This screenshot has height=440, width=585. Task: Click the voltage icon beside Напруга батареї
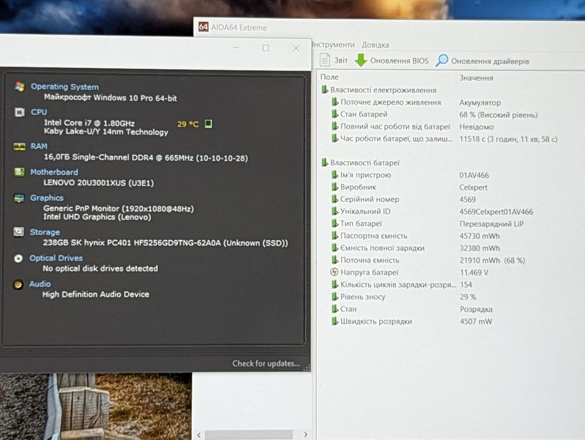(x=334, y=272)
